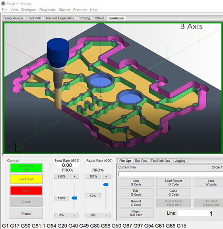The image size is (223, 229).
Task: Switch to the Tool Path tab
Action: pyautogui.click(x=35, y=18)
